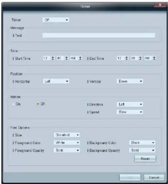Adjust the Start Time minute stepper
The height and width of the screenshot is (184, 168).
67,58
